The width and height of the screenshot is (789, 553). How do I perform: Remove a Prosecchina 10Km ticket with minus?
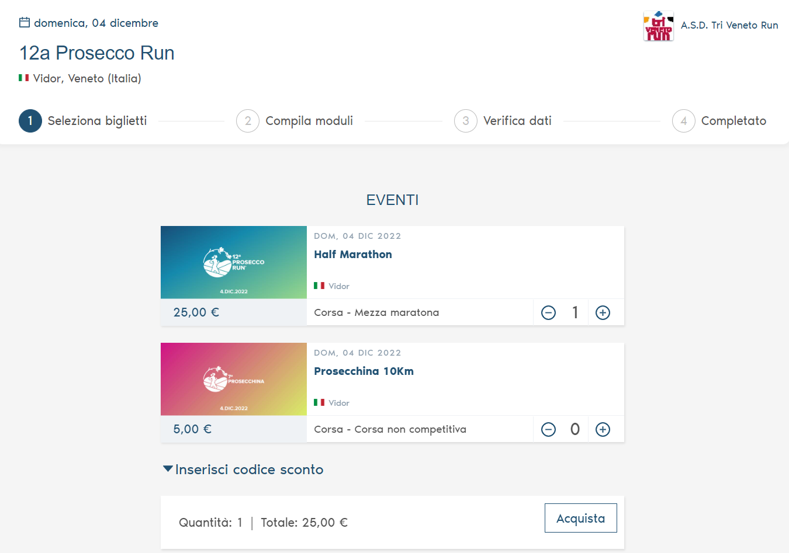pyautogui.click(x=548, y=430)
